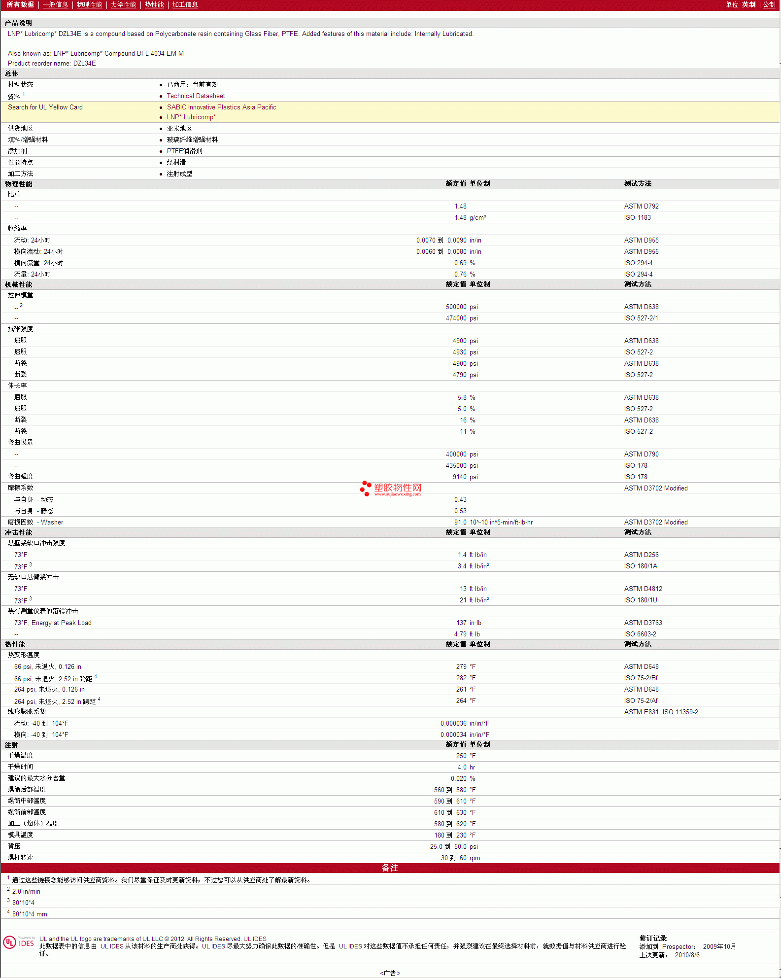Select 英制 units
The image size is (781, 978).
coord(749,5)
